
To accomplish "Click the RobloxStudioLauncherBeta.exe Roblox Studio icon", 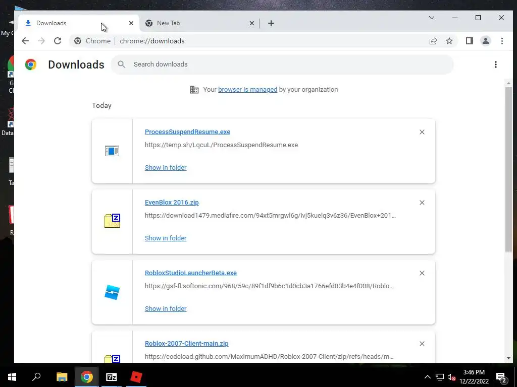I will pyautogui.click(x=112, y=292).
